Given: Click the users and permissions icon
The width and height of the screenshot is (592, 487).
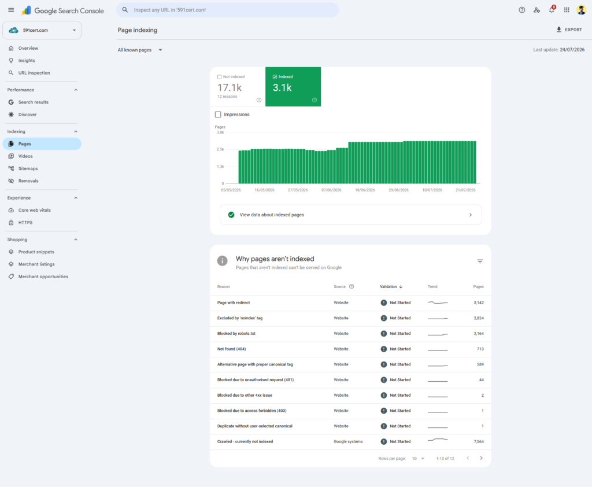Looking at the screenshot, I should coord(536,10).
